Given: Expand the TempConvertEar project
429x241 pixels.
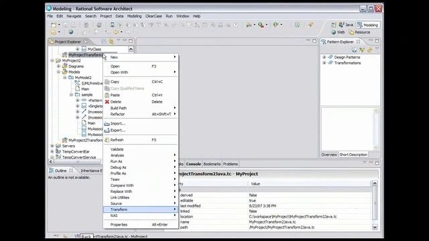Looking at the screenshot, I should (52, 151).
